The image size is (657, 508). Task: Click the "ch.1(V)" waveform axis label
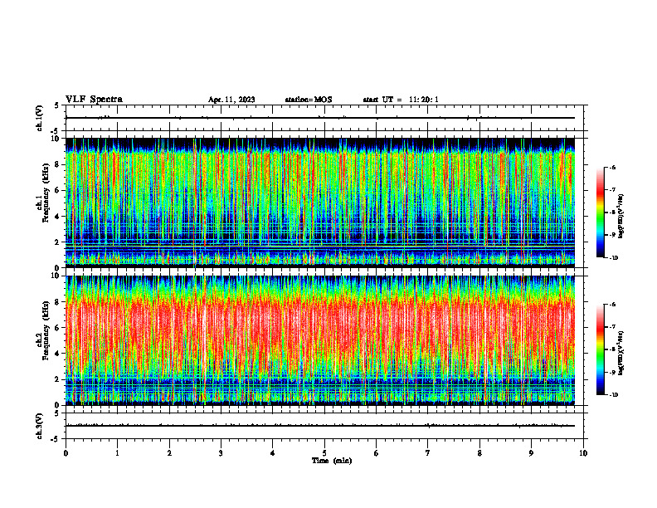[39, 118]
